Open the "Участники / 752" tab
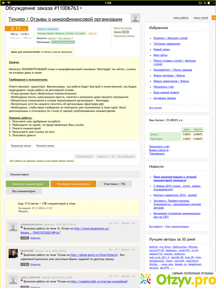Viewport: 216px width, 288px height. (114, 184)
